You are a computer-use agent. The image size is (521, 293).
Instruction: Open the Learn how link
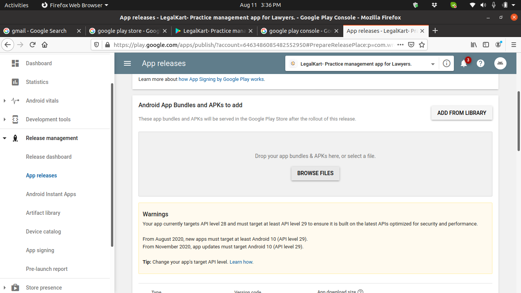tap(241, 262)
